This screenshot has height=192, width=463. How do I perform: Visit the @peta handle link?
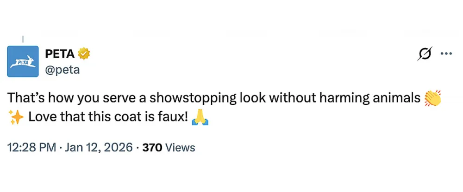tap(62, 70)
